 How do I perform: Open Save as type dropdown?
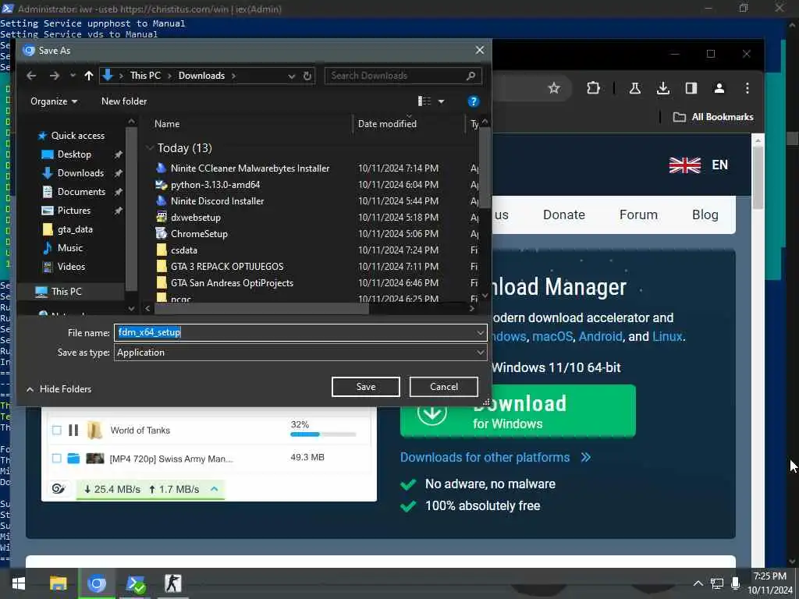pyautogui.click(x=480, y=353)
